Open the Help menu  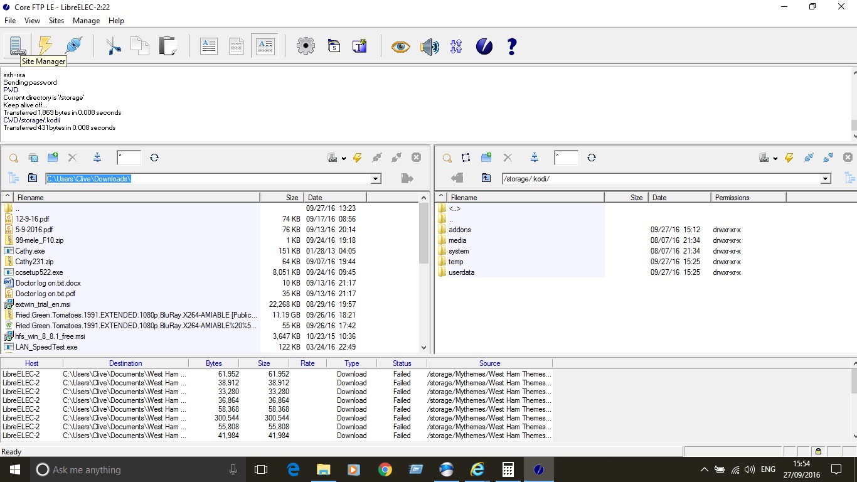coord(116,21)
